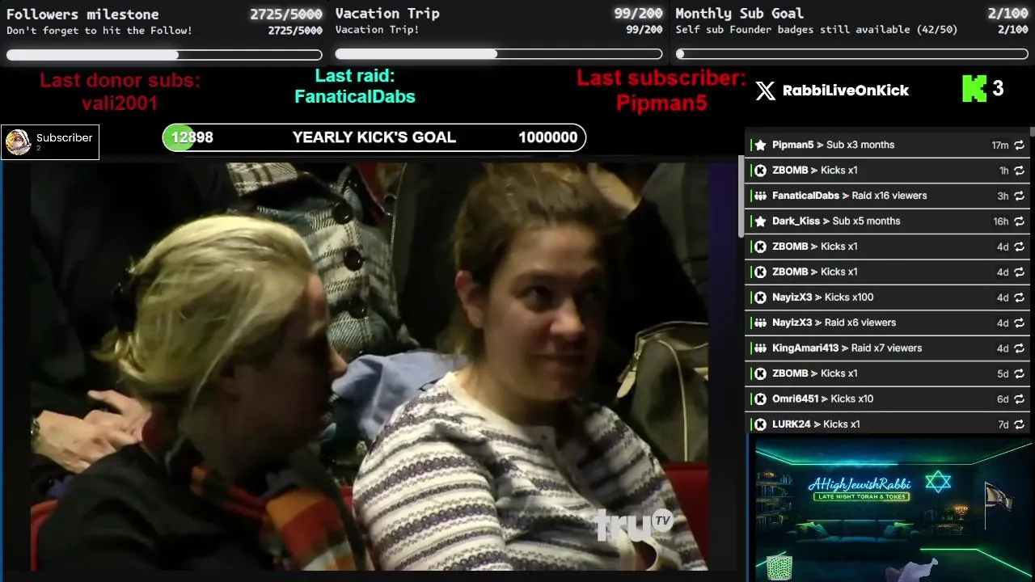Click the Monthly Sub Goal progress bar
The width and height of the screenshot is (1035, 582).
click(852, 54)
